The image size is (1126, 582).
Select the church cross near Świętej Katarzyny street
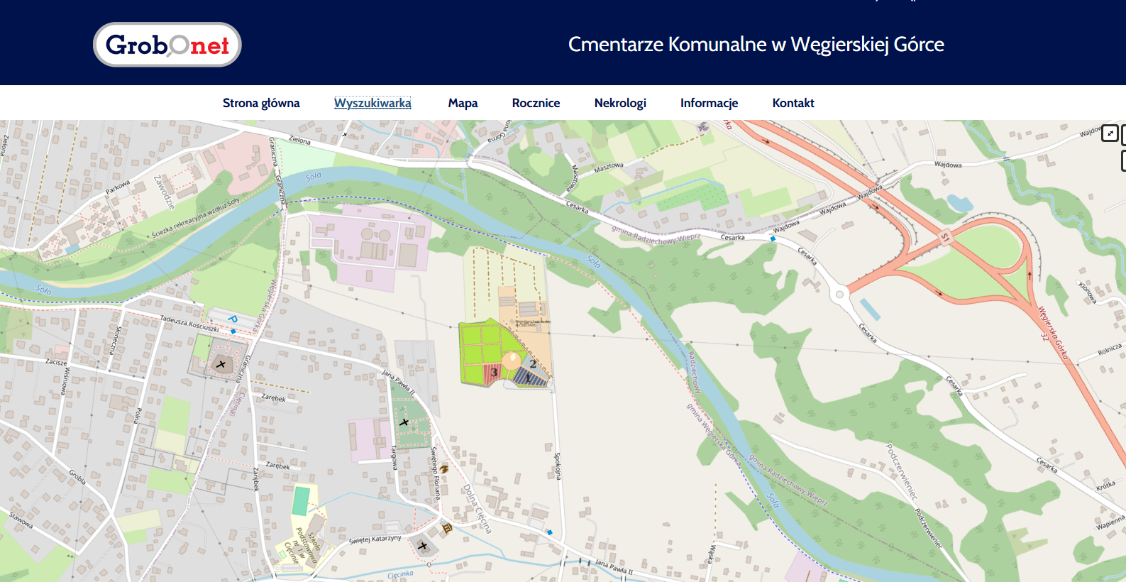[x=423, y=546]
